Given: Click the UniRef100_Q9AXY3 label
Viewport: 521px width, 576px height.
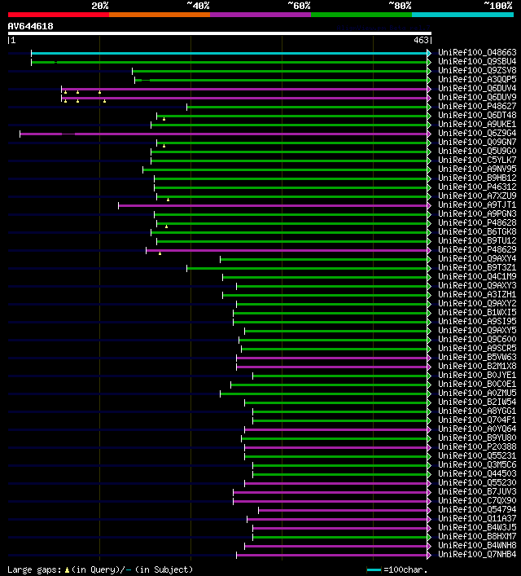Looking at the screenshot, I should tap(477, 285).
